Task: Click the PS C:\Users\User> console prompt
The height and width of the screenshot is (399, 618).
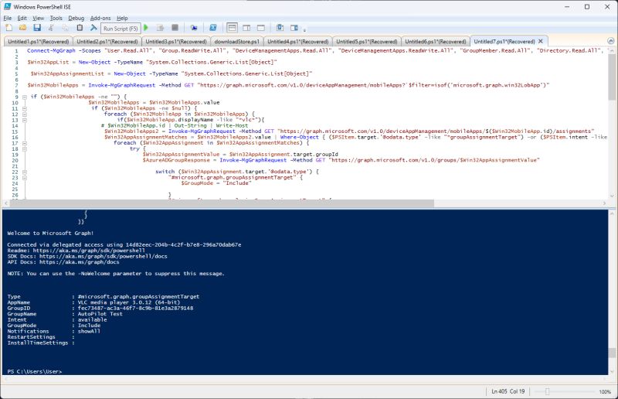Action: point(35,372)
